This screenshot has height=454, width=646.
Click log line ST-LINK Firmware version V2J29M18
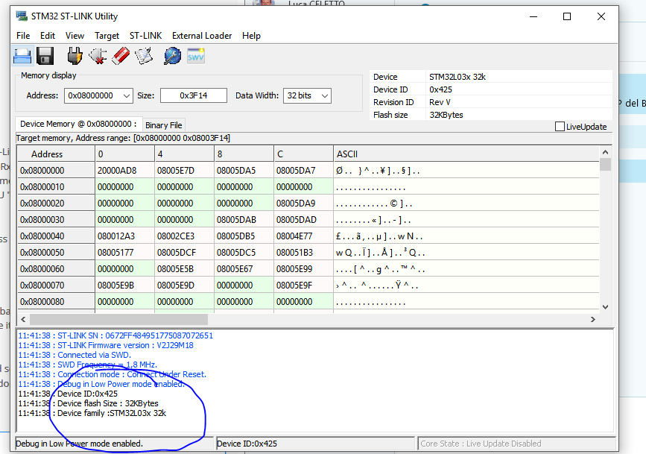106,345
